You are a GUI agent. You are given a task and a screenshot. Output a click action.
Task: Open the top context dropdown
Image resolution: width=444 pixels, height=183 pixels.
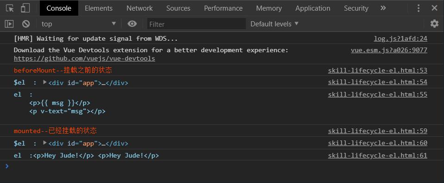pos(78,24)
